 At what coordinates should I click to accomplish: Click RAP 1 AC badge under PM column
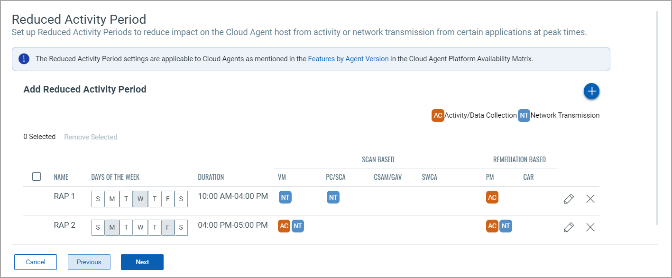point(492,197)
